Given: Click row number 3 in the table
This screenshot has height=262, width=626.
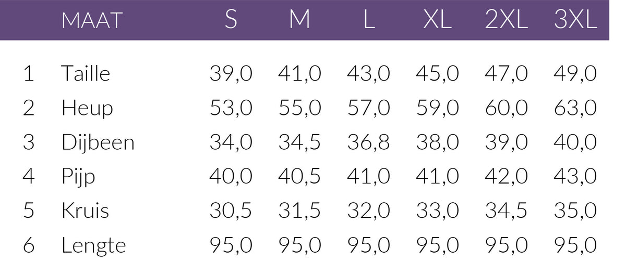Looking at the screenshot, I should 29,142.
